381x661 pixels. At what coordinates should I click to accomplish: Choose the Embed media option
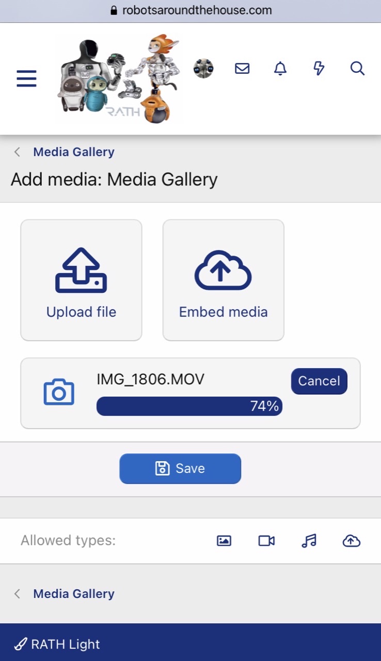[223, 280]
